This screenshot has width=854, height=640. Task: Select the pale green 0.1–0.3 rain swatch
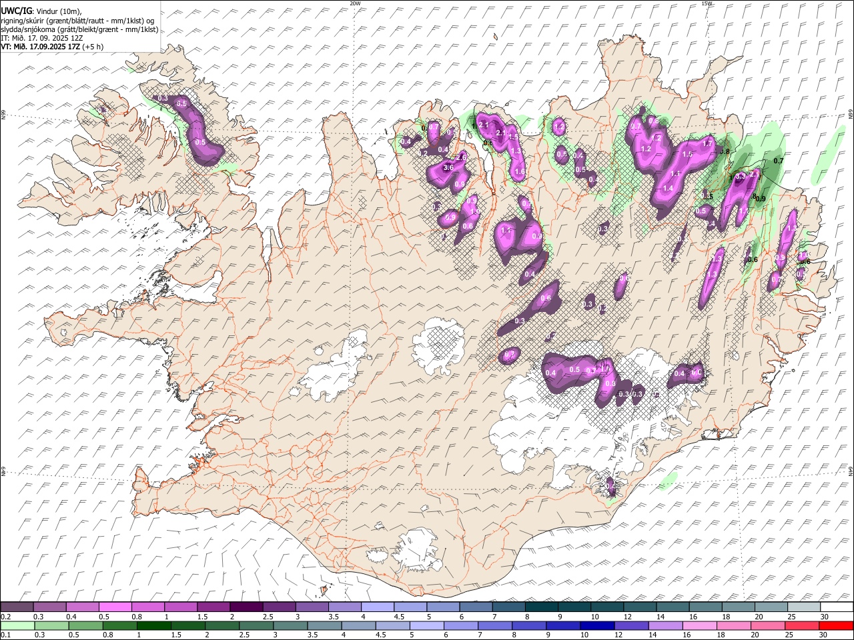pyautogui.click(x=17, y=625)
